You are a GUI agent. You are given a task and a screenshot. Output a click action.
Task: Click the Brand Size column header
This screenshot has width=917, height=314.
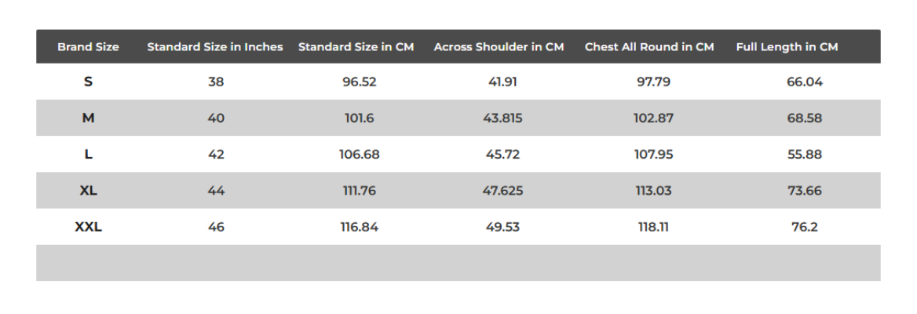[88, 47]
